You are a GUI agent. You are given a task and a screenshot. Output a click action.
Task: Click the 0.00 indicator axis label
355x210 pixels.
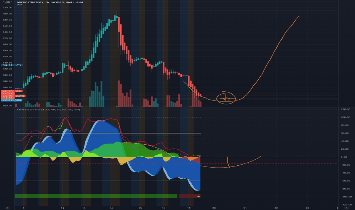click(344, 157)
